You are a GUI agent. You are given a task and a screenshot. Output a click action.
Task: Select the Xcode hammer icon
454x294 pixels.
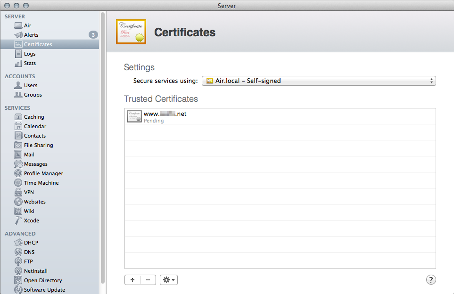click(x=18, y=220)
